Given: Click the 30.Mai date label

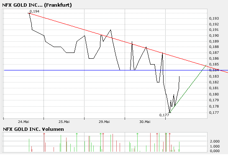Looking at the screenshot, I should 145,122.
